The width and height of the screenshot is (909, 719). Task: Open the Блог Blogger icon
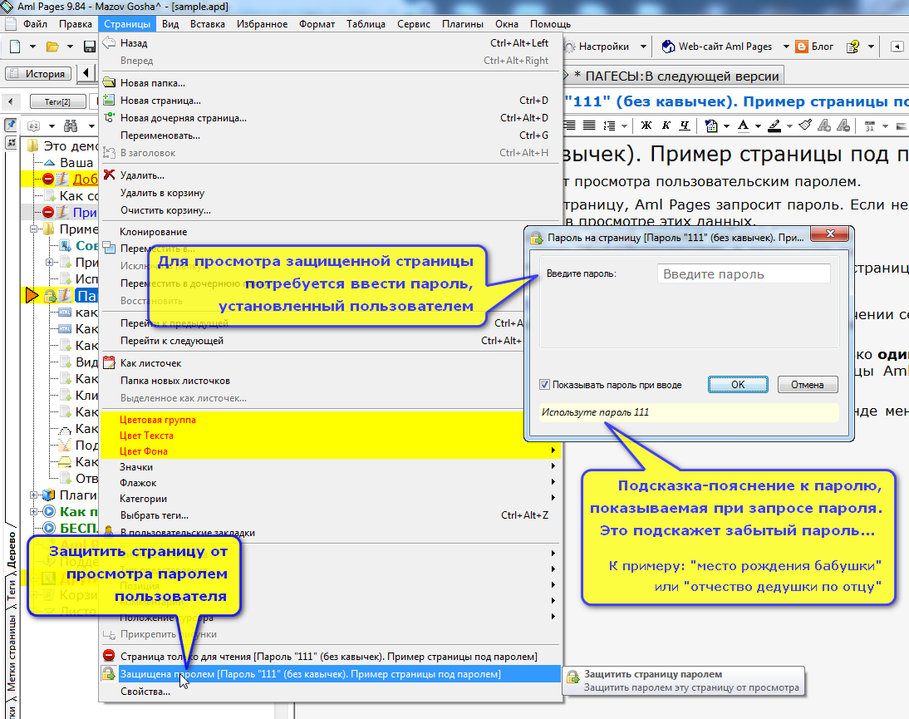pyautogui.click(x=802, y=47)
